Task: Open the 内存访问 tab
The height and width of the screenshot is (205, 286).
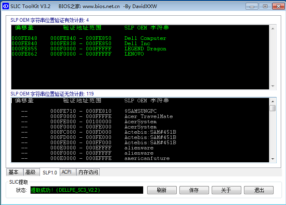Action: (x=88, y=172)
